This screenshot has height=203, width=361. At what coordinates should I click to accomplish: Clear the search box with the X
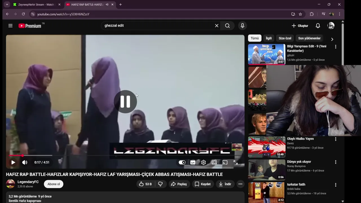[217, 26]
